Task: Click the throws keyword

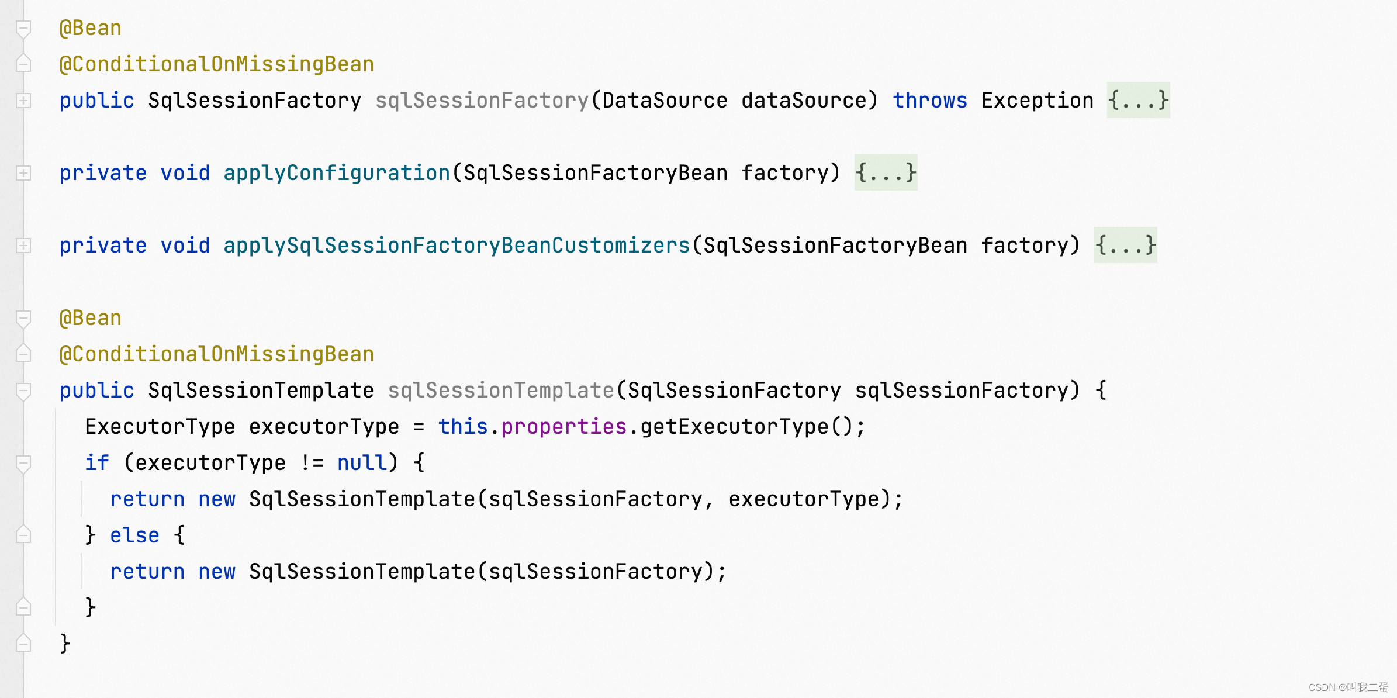Action: click(929, 101)
